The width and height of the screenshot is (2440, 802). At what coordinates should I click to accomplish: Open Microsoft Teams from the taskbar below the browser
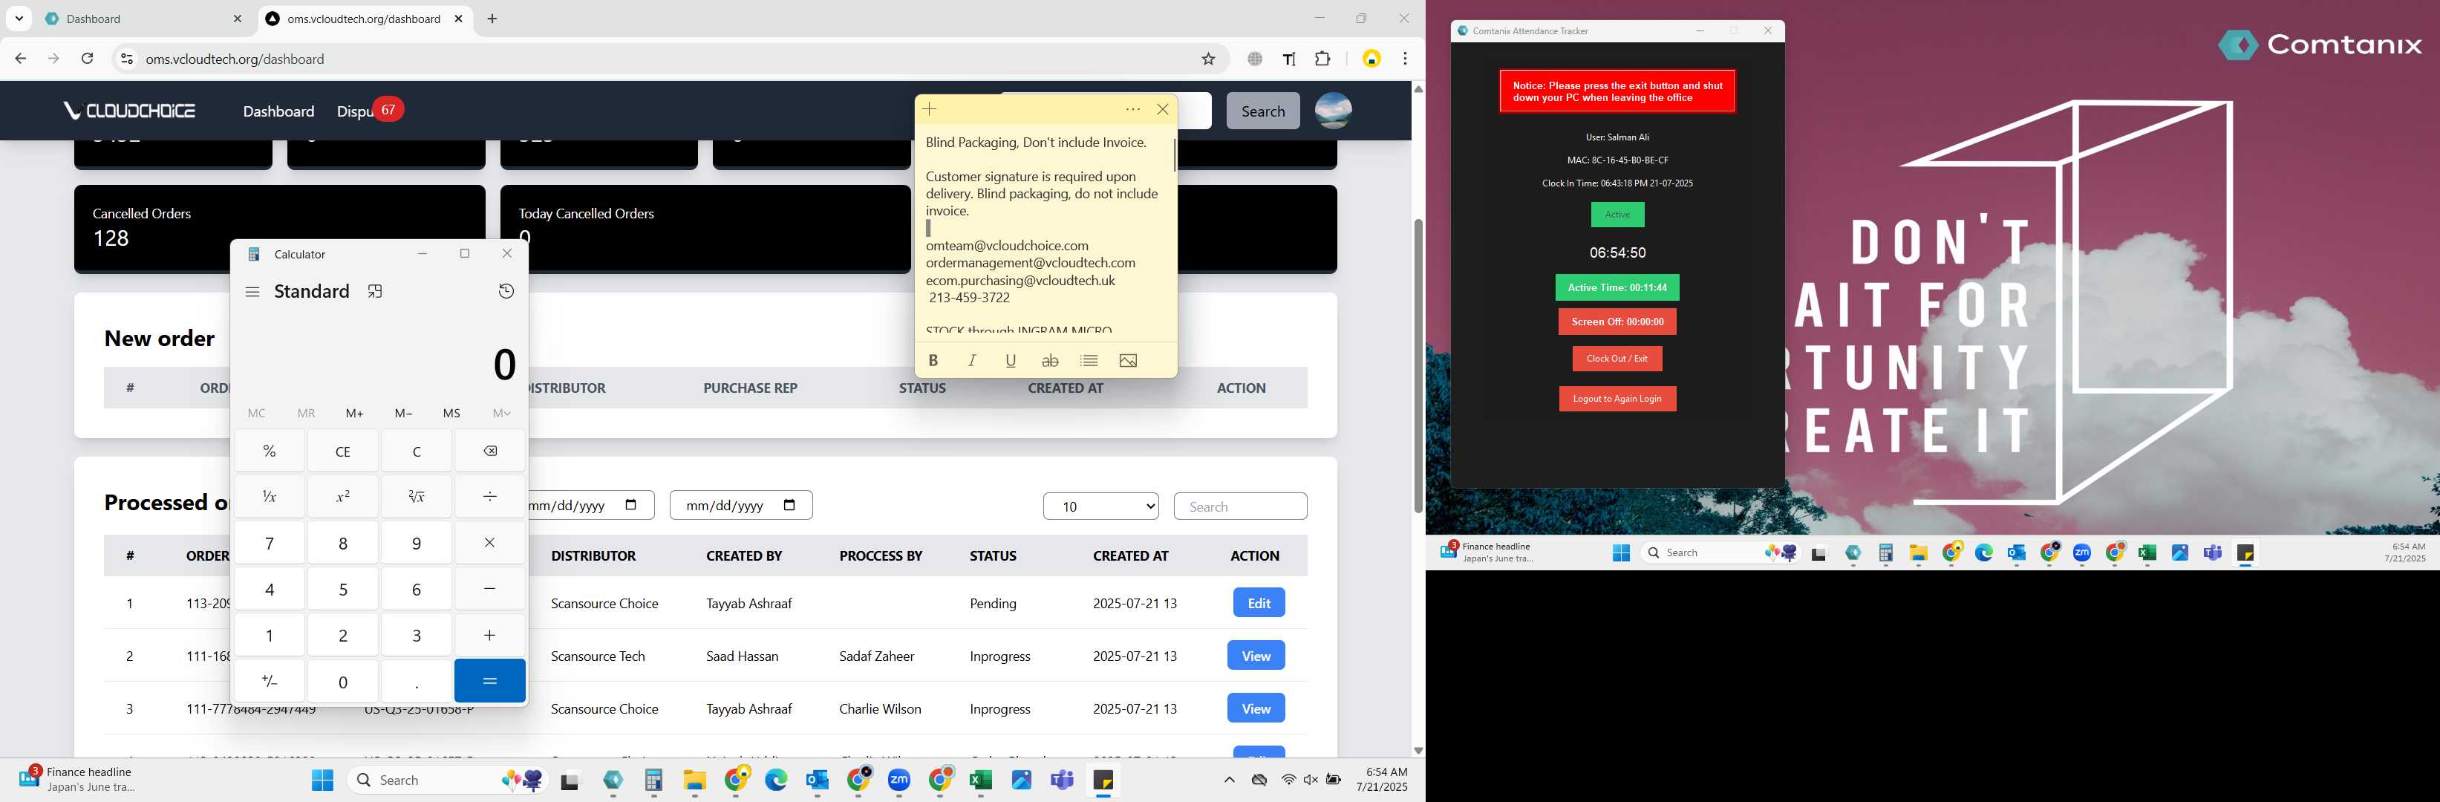click(1062, 780)
